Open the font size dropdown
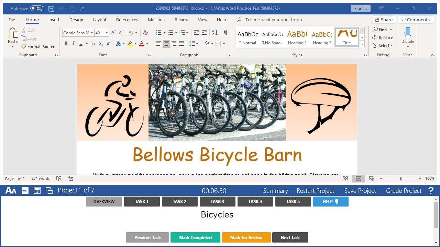This screenshot has width=440, height=247. point(107,33)
